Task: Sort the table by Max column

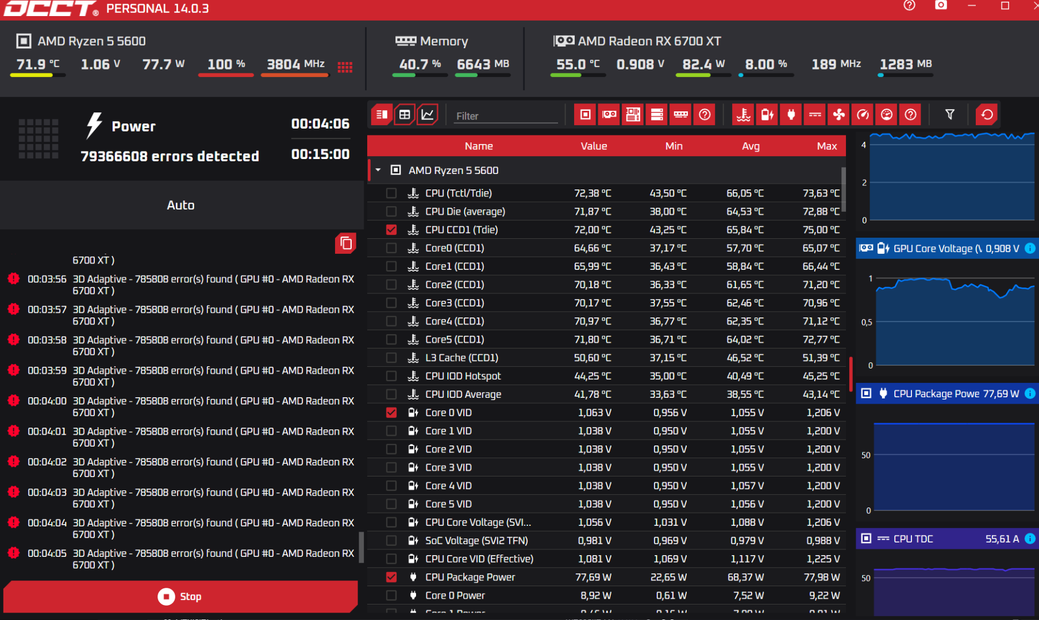Action: pyautogui.click(x=827, y=146)
